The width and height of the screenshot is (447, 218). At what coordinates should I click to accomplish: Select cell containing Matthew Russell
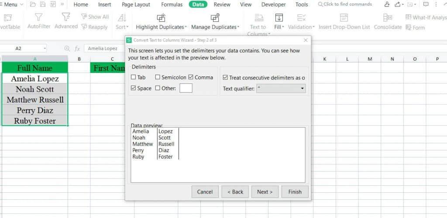click(x=35, y=100)
